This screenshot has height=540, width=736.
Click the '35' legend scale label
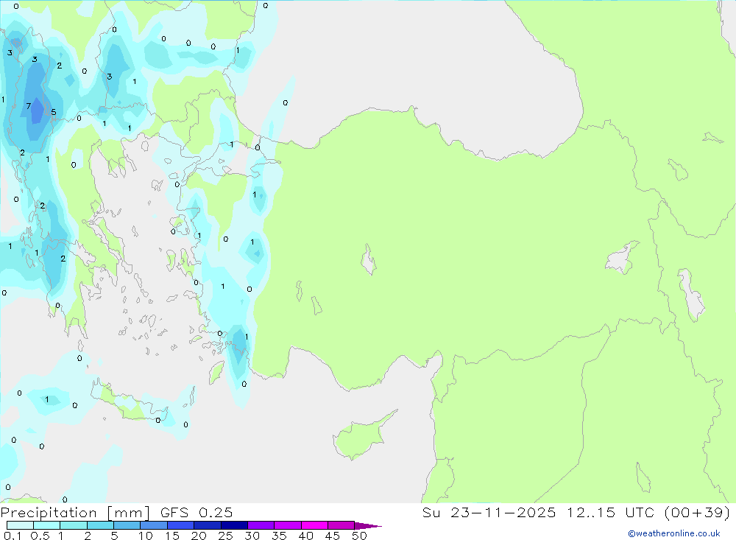[279, 536]
